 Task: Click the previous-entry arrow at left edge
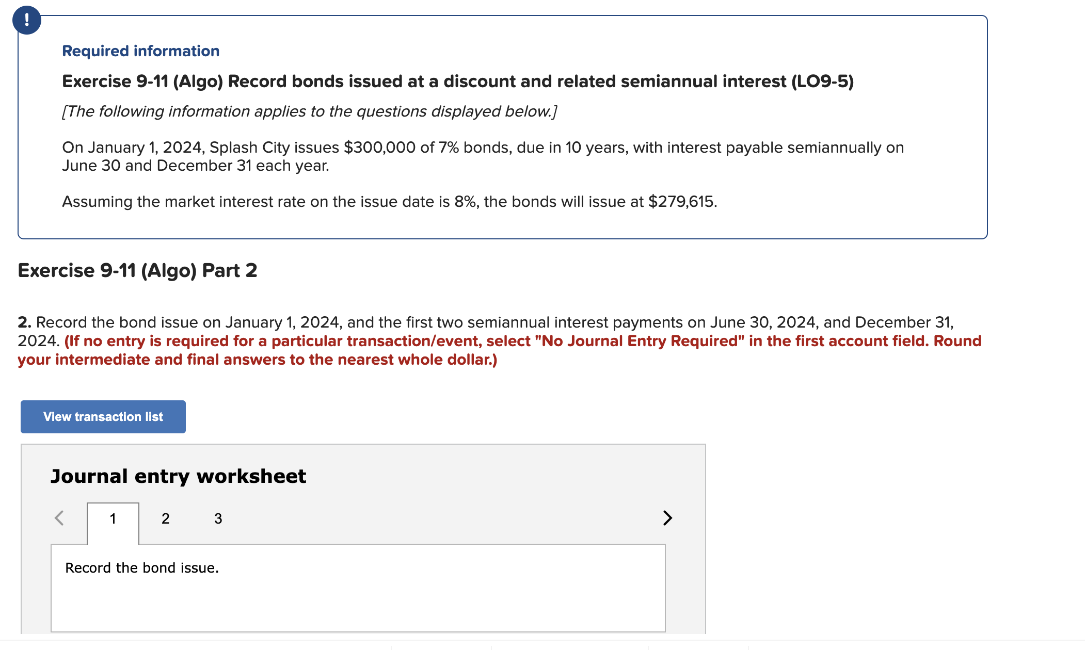click(59, 518)
